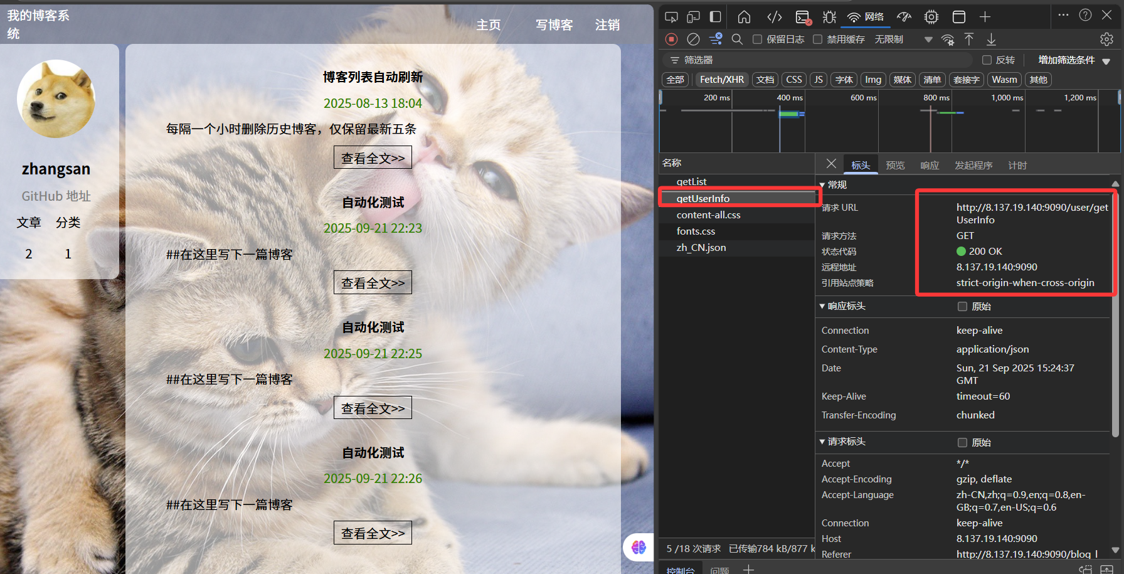Open the first 查看全文 article
The height and width of the screenshot is (574, 1124).
click(373, 157)
